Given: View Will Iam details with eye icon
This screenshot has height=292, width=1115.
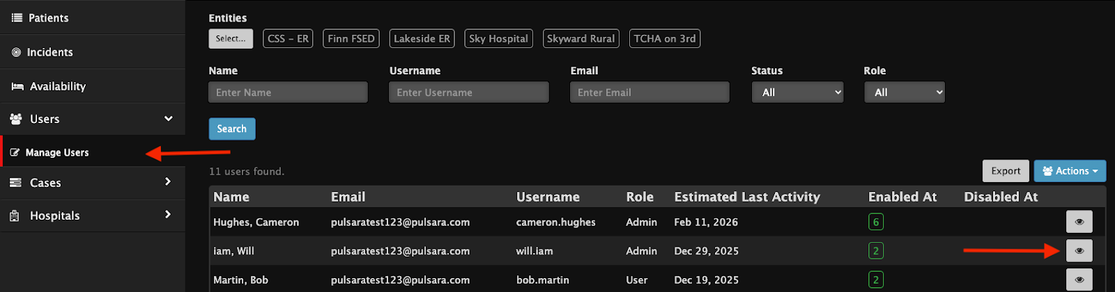Looking at the screenshot, I should (x=1079, y=251).
